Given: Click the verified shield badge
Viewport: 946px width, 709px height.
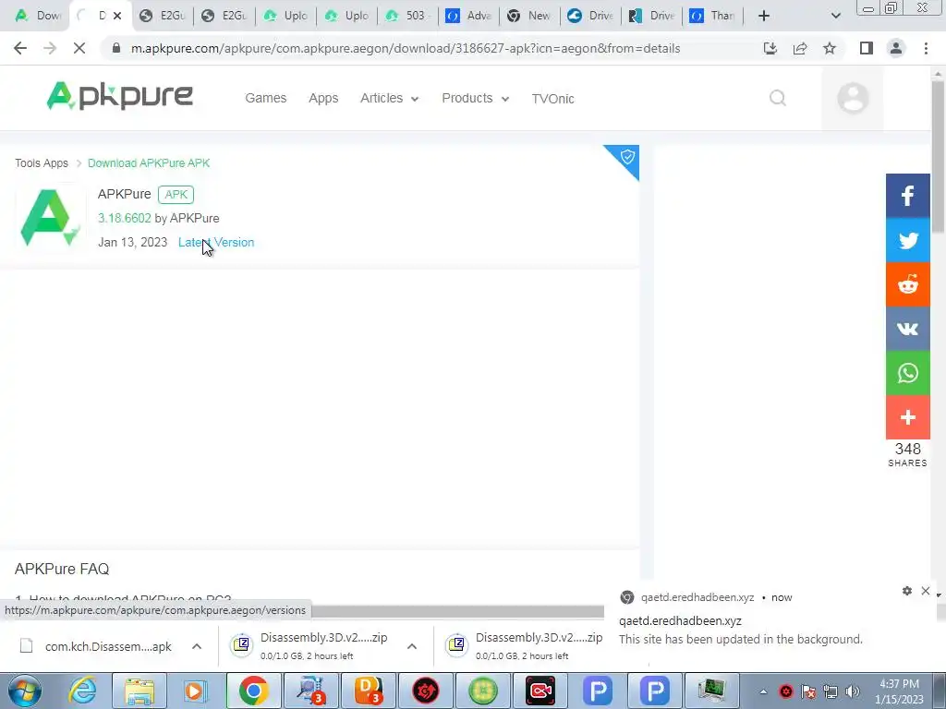Looking at the screenshot, I should pos(626,158).
